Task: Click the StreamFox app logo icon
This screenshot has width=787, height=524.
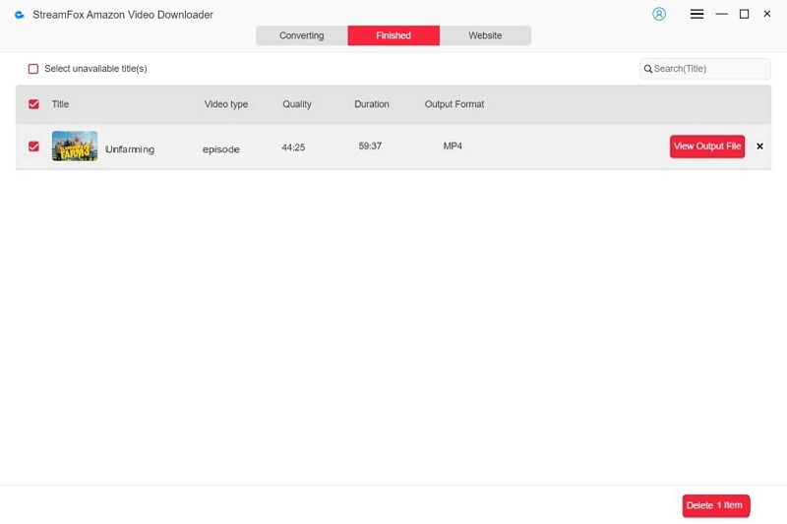Action: (x=20, y=15)
